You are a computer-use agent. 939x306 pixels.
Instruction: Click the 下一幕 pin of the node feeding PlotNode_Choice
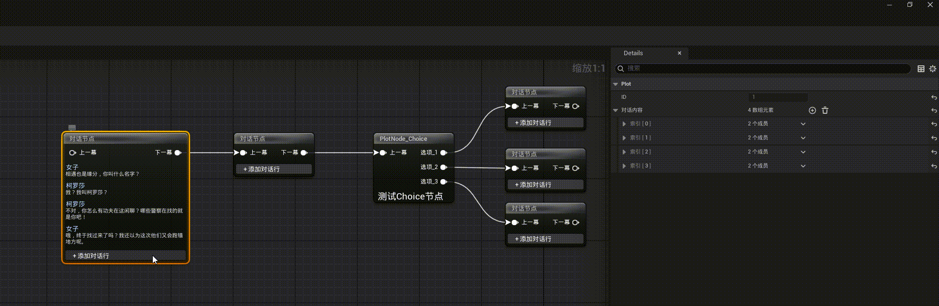pyautogui.click(x=304, y=153)
